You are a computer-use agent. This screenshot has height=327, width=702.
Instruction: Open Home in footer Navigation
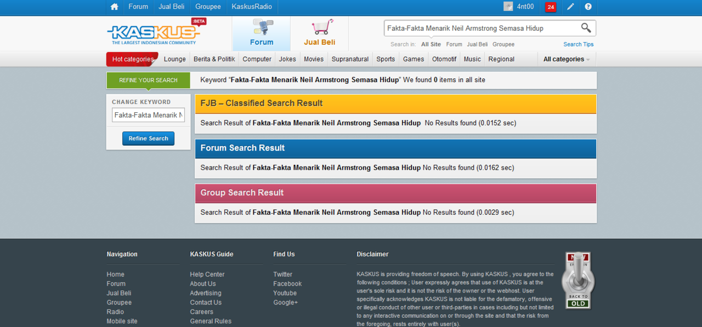tap(116, 274)
